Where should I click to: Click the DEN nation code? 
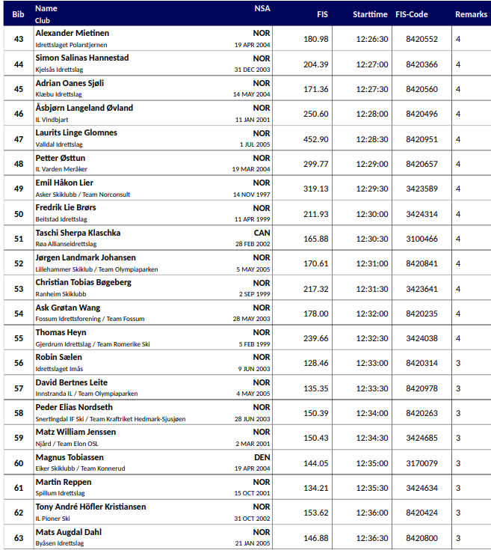tap(262, 457)
